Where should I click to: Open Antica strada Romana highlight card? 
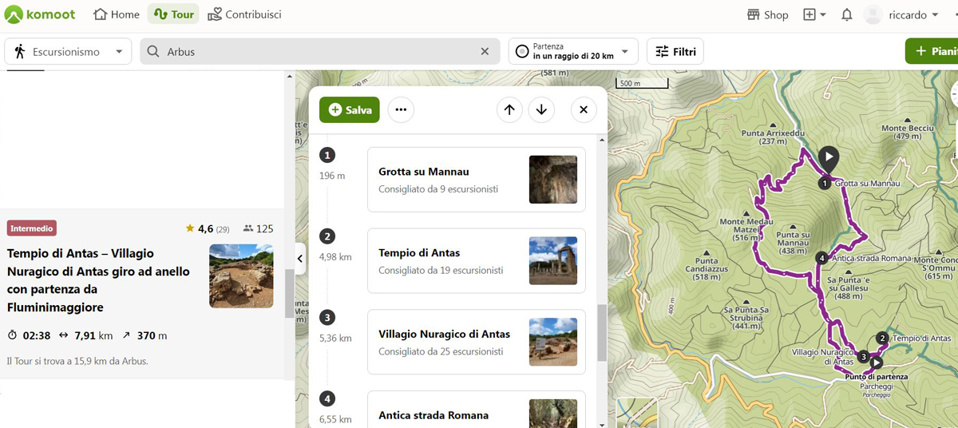(x=477, y=409)
